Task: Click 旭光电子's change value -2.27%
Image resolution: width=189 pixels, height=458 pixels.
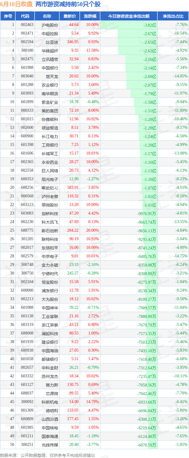Action: pos(93,179)
